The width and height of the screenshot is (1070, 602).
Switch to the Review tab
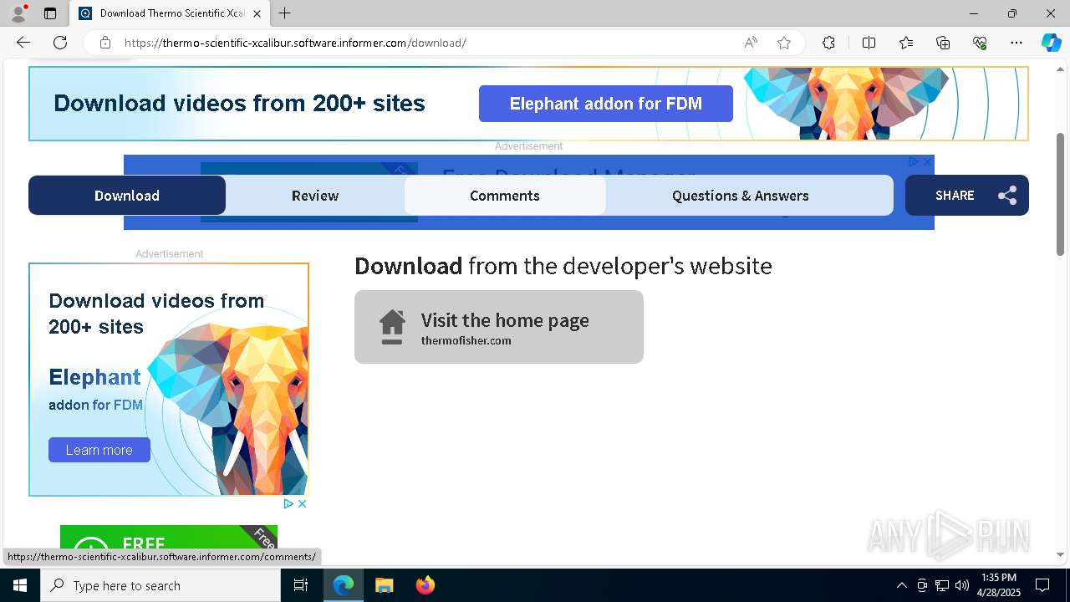[315, 195]
